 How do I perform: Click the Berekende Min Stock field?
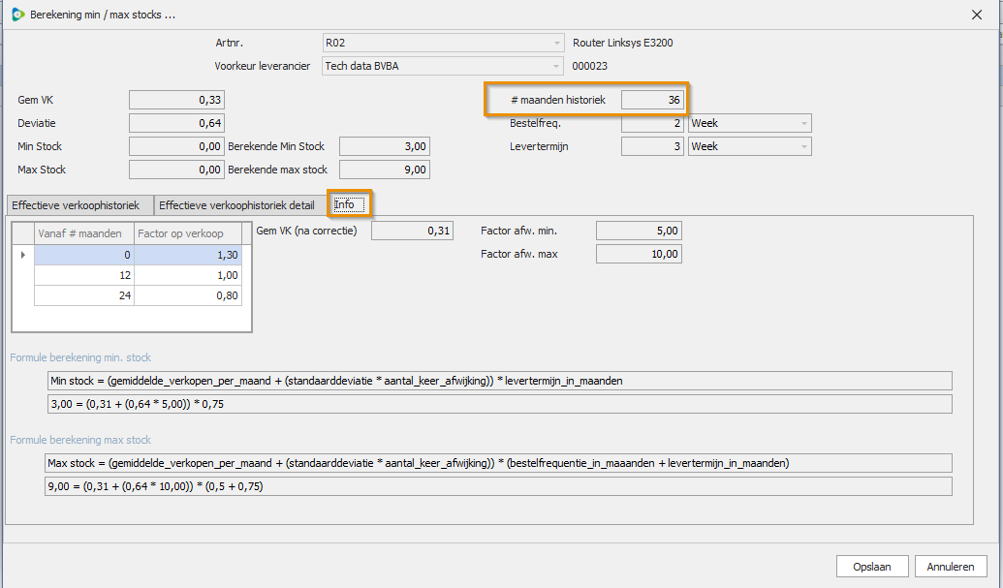click(384, 146)
